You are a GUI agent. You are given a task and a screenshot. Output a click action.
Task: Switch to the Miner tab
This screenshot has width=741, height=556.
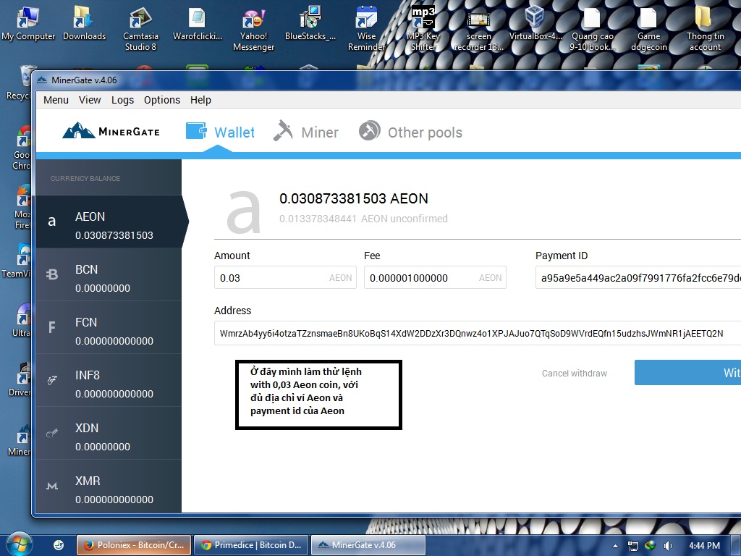pyautogui.click(x=306, y=132)
